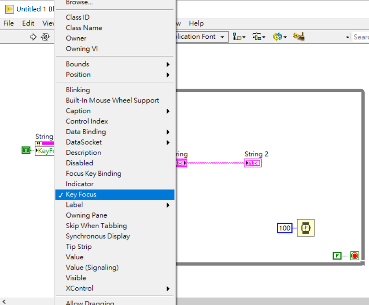
Task: Toggle the True boolean constant
Action: coord(26,151)
